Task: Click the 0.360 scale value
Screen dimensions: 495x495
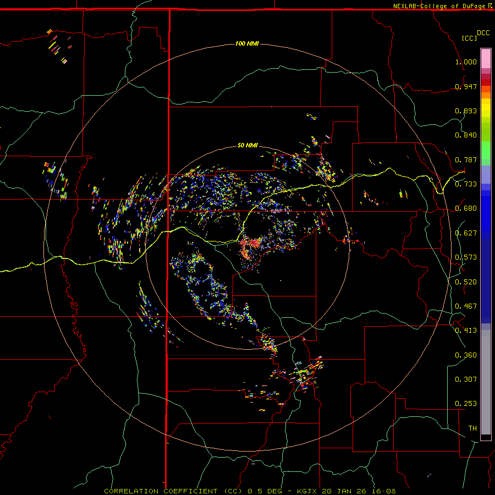Action: pos(466,355)
